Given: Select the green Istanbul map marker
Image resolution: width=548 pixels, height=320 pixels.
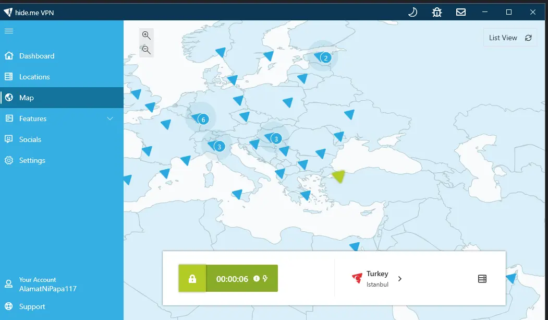Looking at the screenshot, I should pyautogui.click(x=339, y=176).
